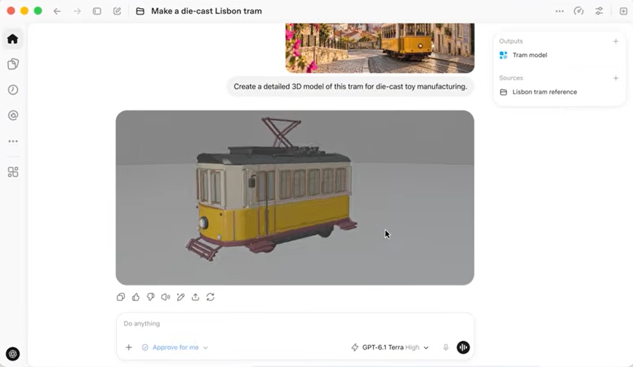Image resolution: width=633 pixels, height=367 pixels.
Task: Open the stacked pages icon in sidebar
Action: [13, 64]
